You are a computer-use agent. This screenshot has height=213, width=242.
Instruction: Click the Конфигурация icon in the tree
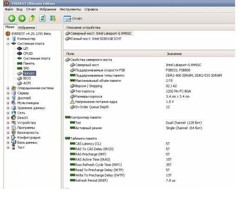click(x=14, y=138)
